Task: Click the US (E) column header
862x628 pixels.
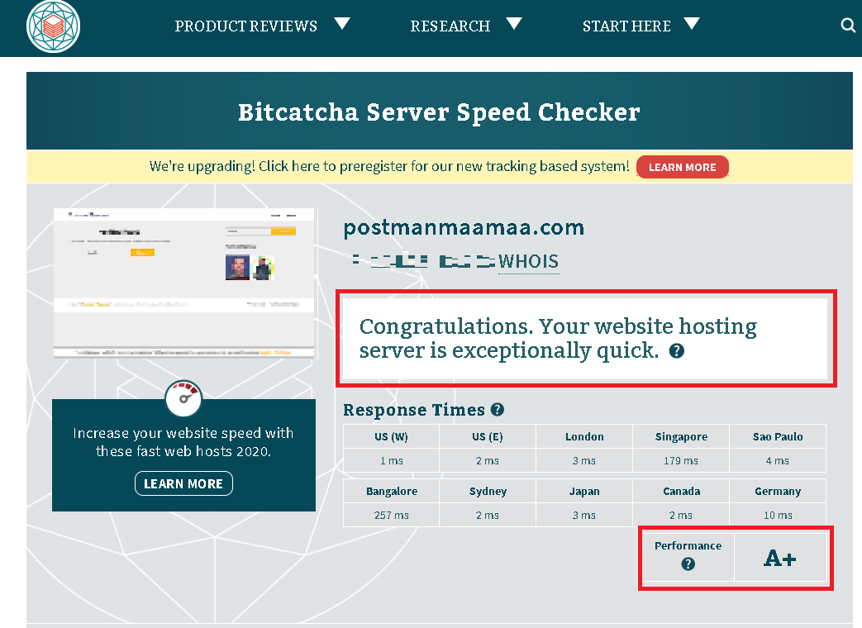Action: coord(488,437)
